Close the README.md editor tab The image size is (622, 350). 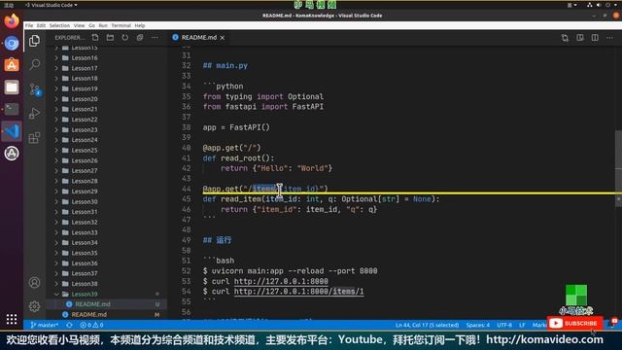223,38
